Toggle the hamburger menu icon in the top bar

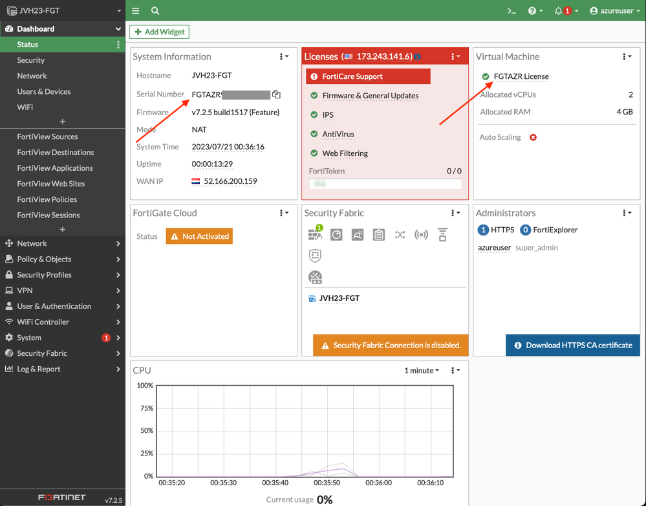pyautogui.click(x=136, y=11)
